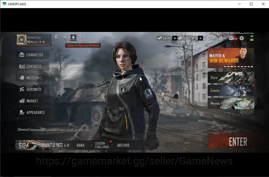Open the CHARACTER menu
Screen dimensions: 269x177
33,55
